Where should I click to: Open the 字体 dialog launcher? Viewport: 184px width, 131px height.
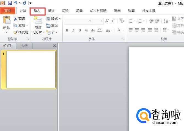click(x=123, y=39)
